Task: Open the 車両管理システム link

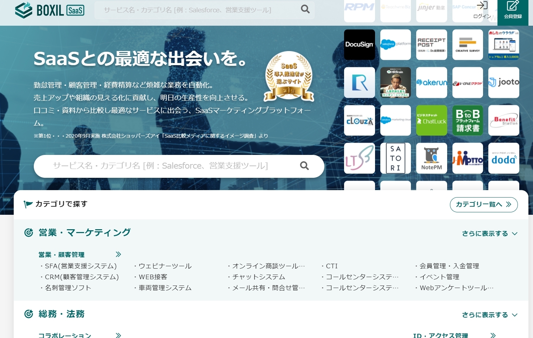Action: tap(165, 288)
